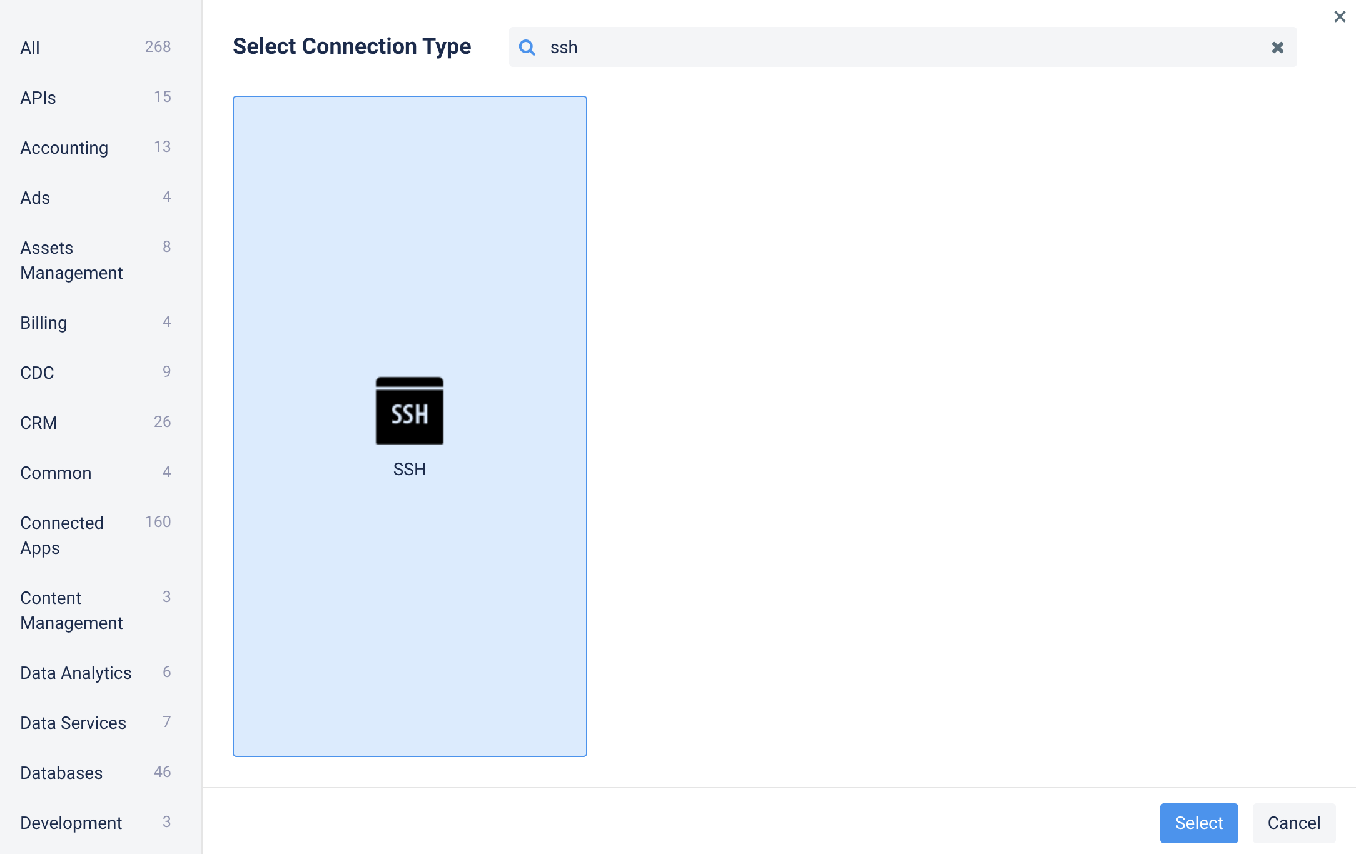Click the Cancel button
The image size is (1356, 854).
pos(1293,823)
